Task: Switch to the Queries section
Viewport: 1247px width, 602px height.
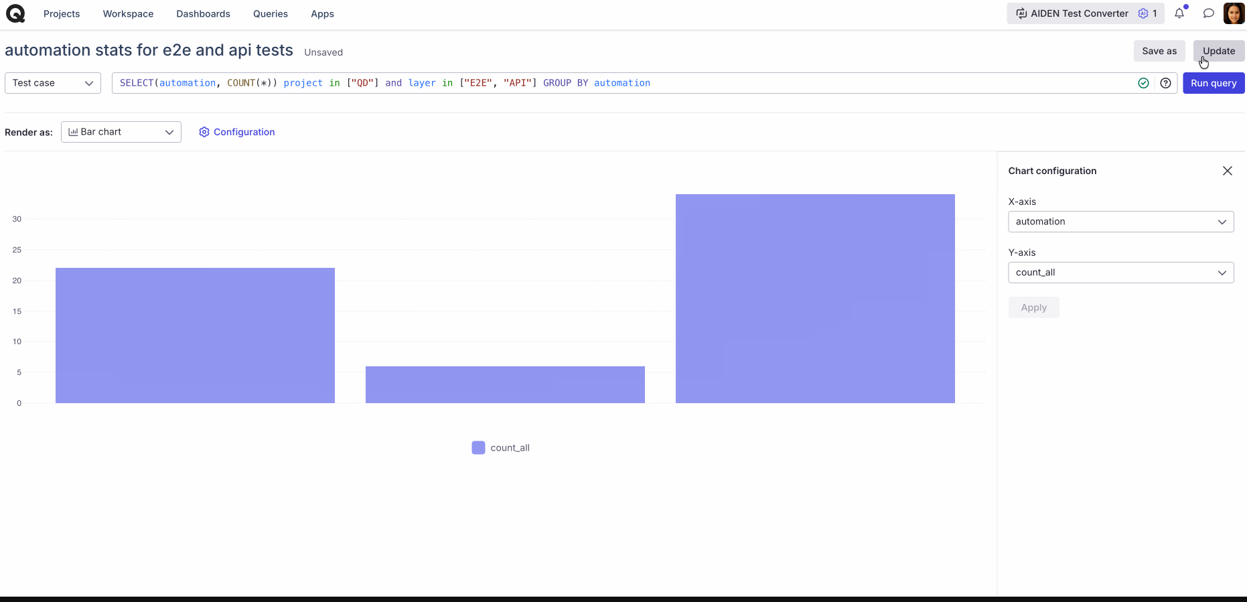Action: click(271, 13)
